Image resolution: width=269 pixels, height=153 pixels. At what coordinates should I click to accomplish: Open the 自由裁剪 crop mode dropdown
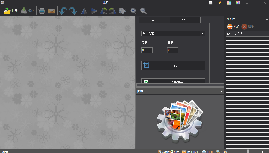(x=173, y=34)
